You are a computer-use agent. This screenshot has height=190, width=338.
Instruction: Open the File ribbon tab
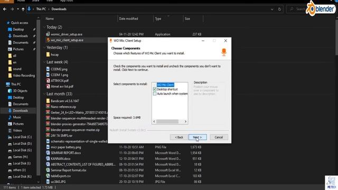pyautogui.click(x=7, y=1)
